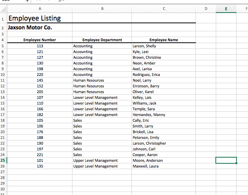Click employee number 130
248x195 pixels.
click(40, 63)
